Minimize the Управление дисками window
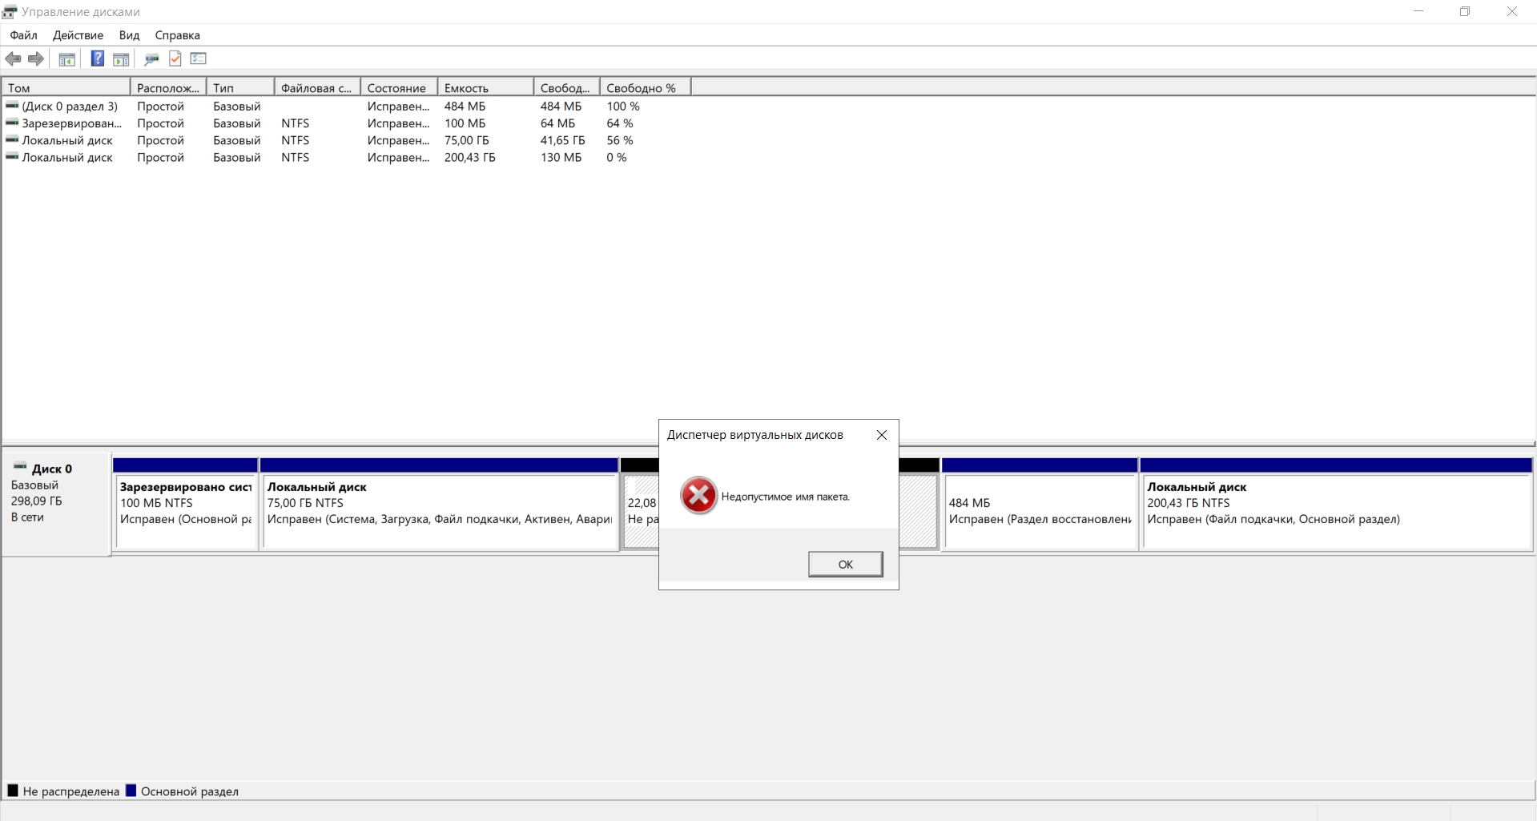This screenshot has width=1537, height=821. (1418, 11)
